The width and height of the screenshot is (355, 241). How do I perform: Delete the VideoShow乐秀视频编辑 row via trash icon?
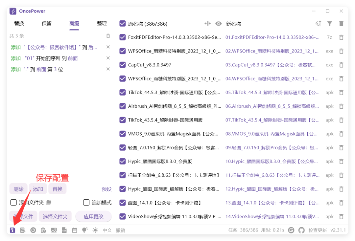342,217
